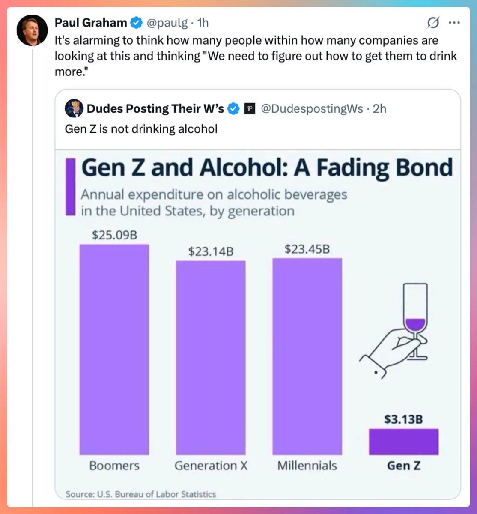This screenshot has height=514, width=477.
Task: Click the quoted account's blue verified badge
Action: point(233,109)
